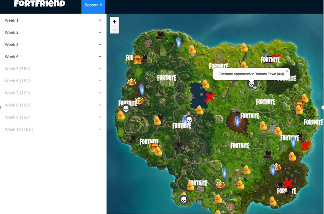Click the film camera behind the northwest treasure chest

tap(144, 58)
